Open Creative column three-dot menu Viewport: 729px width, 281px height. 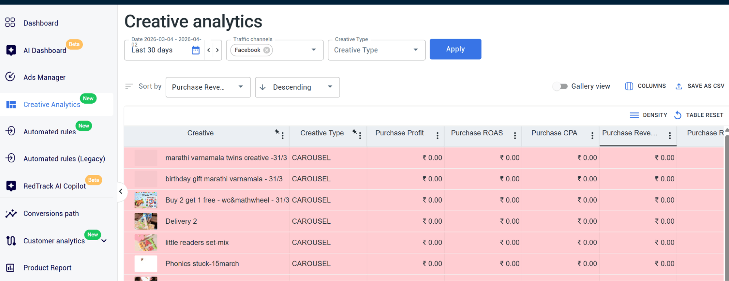pyautogui.click(x=283, y=136)
